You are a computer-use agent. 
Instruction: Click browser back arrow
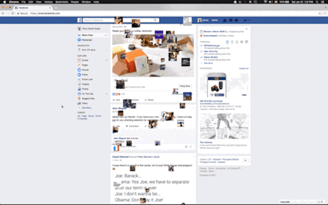(3, 14)
